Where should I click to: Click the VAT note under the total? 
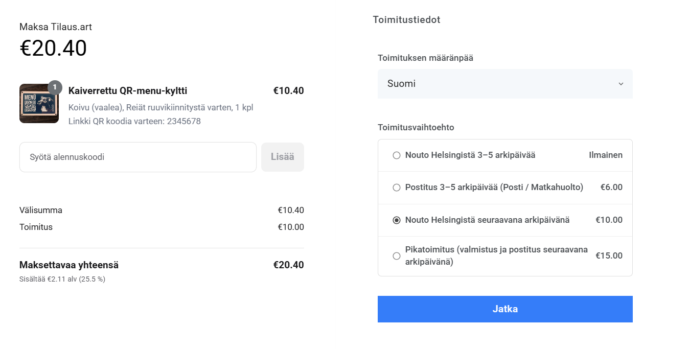tap(62, 279)
